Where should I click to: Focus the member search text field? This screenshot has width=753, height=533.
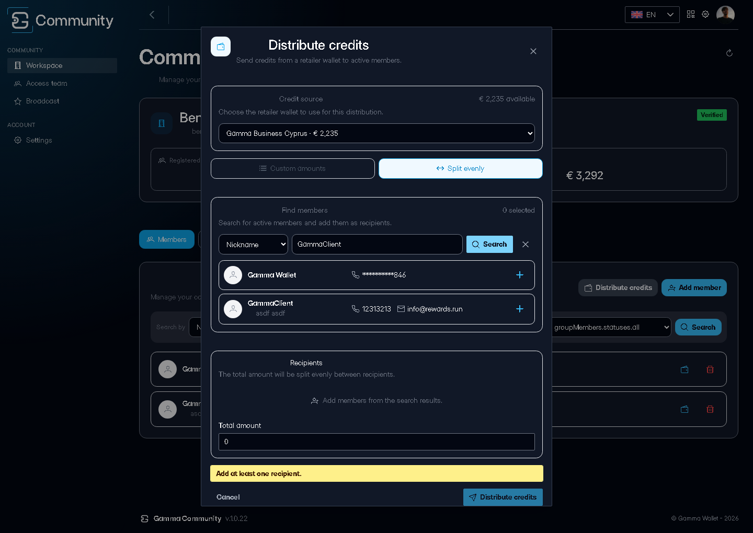click(377, 245)
